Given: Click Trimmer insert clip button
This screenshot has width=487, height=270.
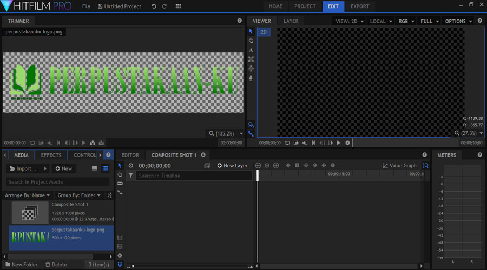Looking at the screenshot, I should 93,143.
